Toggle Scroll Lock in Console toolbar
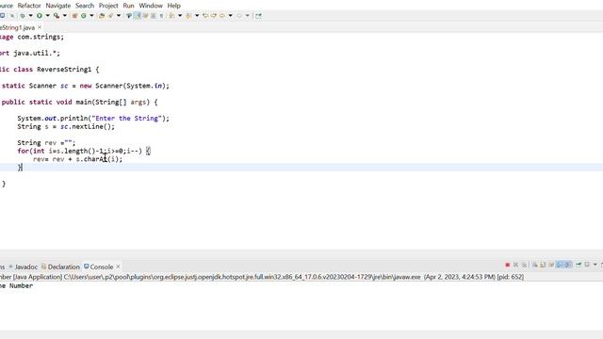603x339 pixels. pyautogui.click(x=543, y=265)
